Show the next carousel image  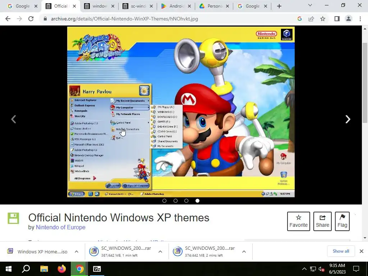pos(348,119)
